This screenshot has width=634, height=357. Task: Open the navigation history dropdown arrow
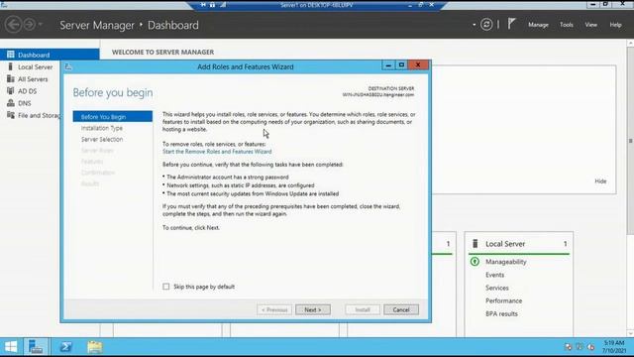tap(41, 25)
